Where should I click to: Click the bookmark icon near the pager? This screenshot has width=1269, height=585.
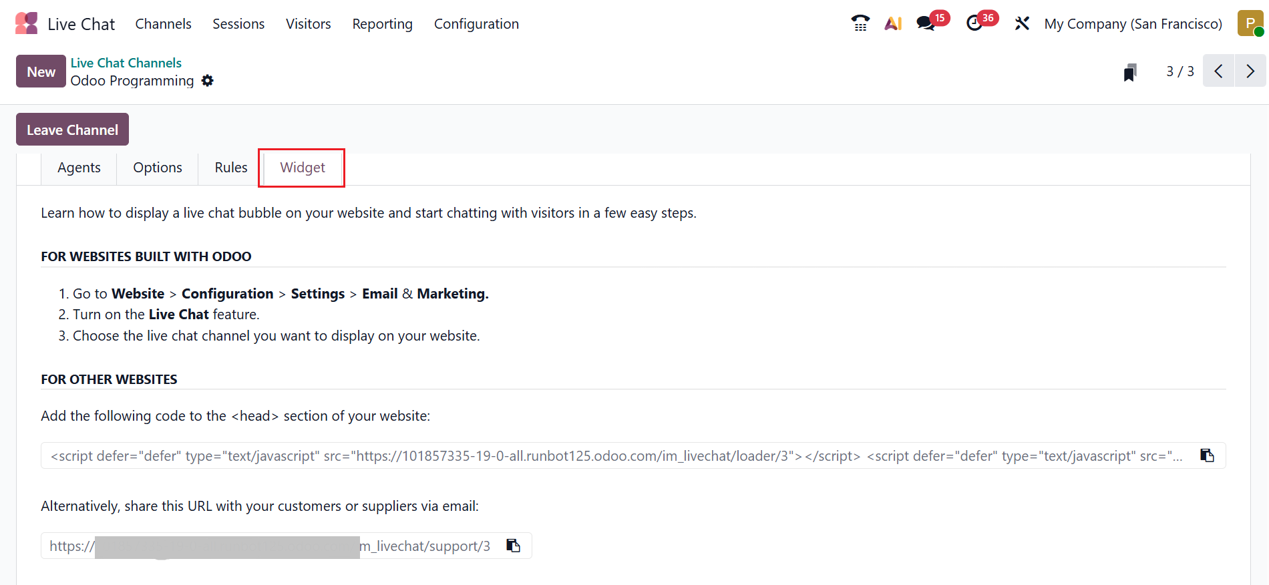[1130, 72]
